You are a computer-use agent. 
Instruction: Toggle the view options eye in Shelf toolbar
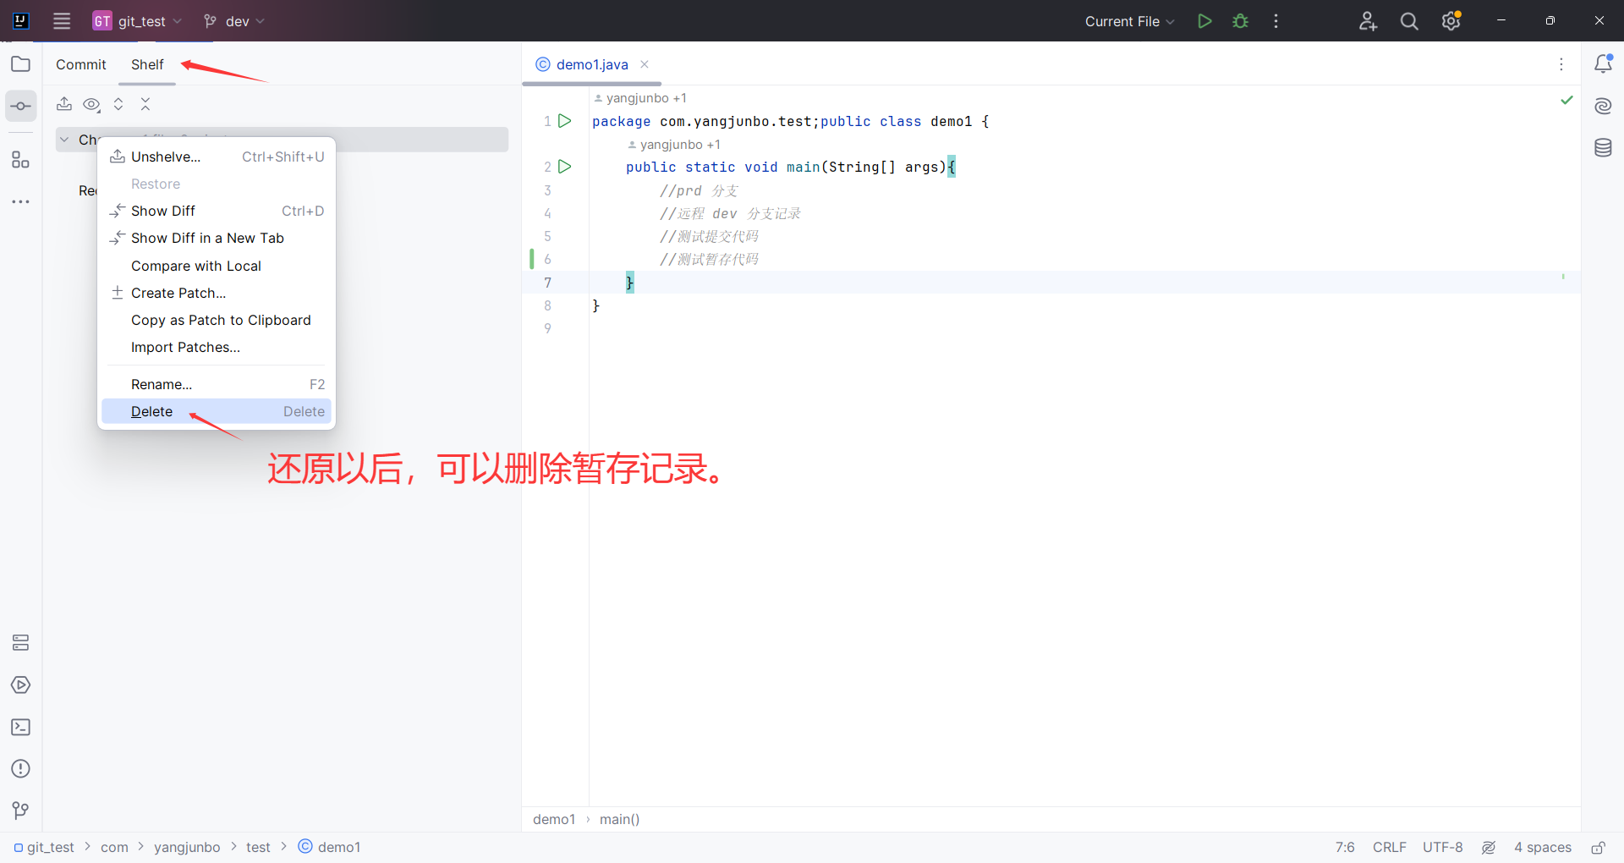pos(91,104)
